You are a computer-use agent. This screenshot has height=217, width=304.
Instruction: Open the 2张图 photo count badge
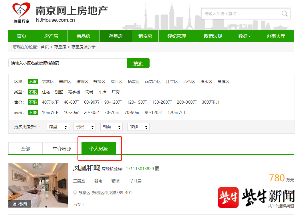coord(20,204)
